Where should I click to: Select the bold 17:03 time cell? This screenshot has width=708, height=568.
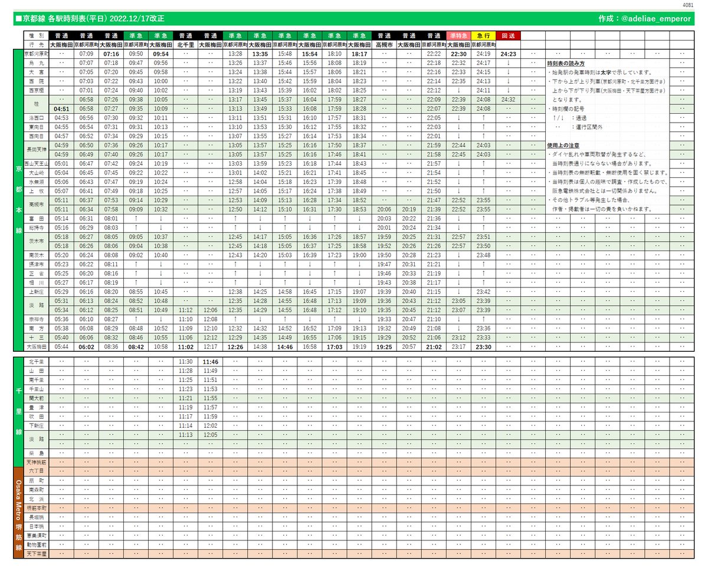335,348
